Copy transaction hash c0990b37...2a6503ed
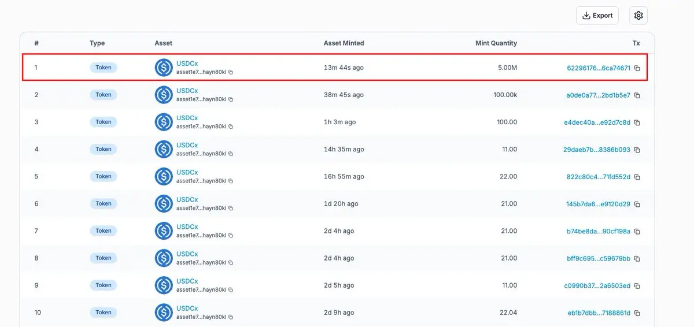Image resolution: width=694 pixels, height=327 pixels. [x=637, y=285]
